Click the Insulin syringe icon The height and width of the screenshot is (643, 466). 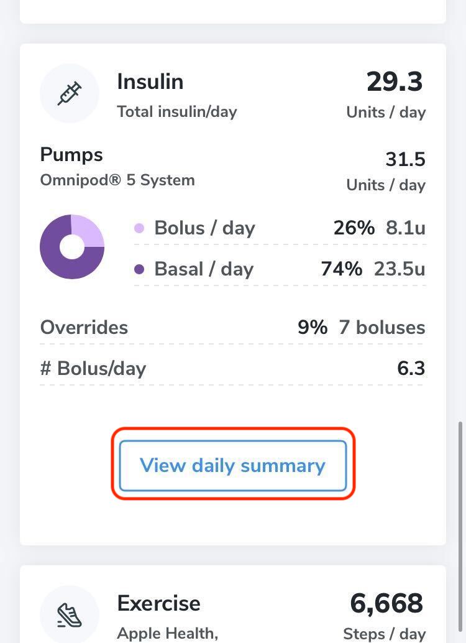(x=70, y=93)
